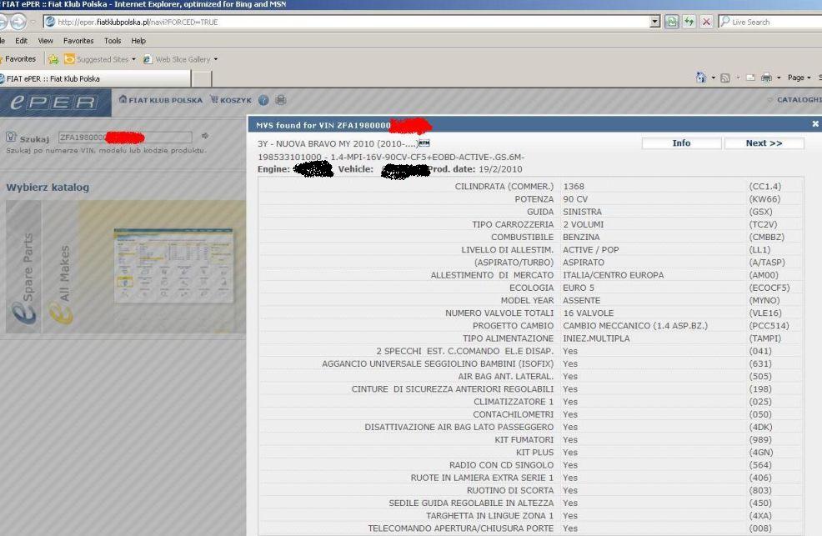The width and height of the screenshot is (822, 536).
Task: Click the VIN search arrow icon
Action: pos(205,136)
